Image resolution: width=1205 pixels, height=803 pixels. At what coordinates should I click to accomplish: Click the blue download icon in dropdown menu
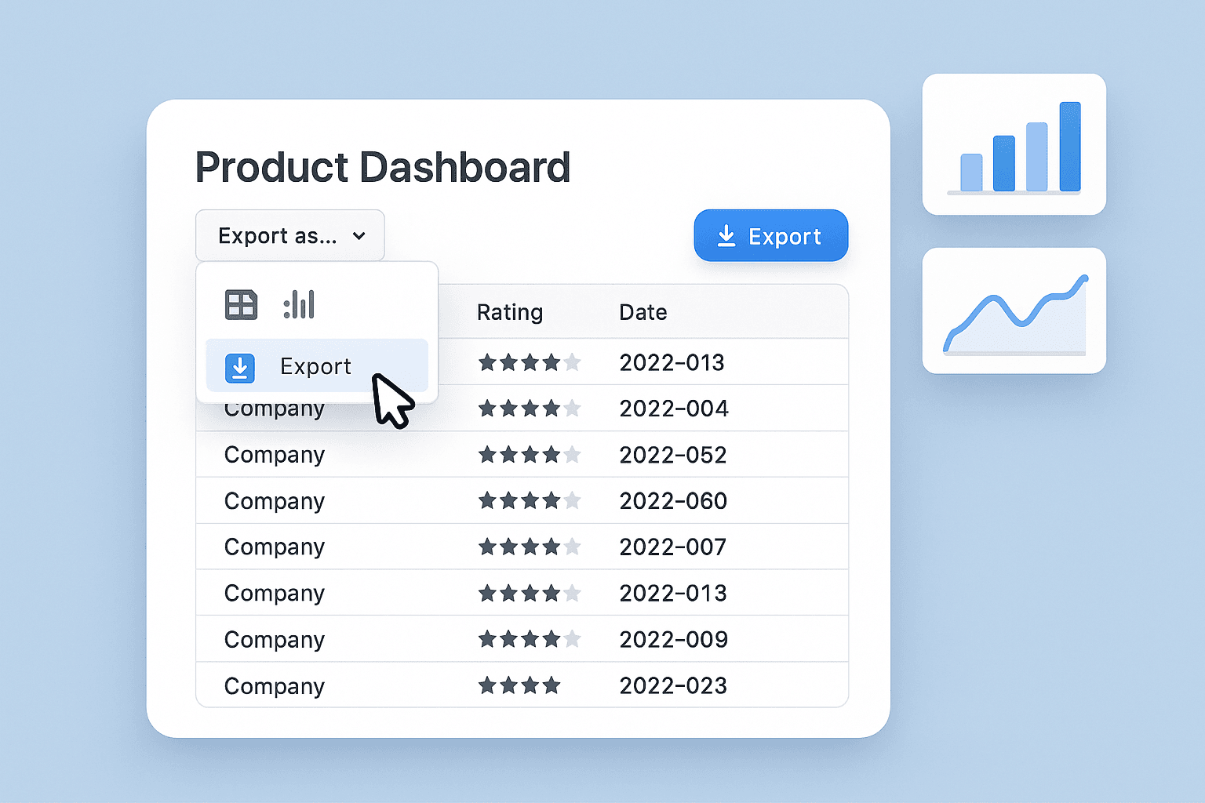(x=240, y=367)
